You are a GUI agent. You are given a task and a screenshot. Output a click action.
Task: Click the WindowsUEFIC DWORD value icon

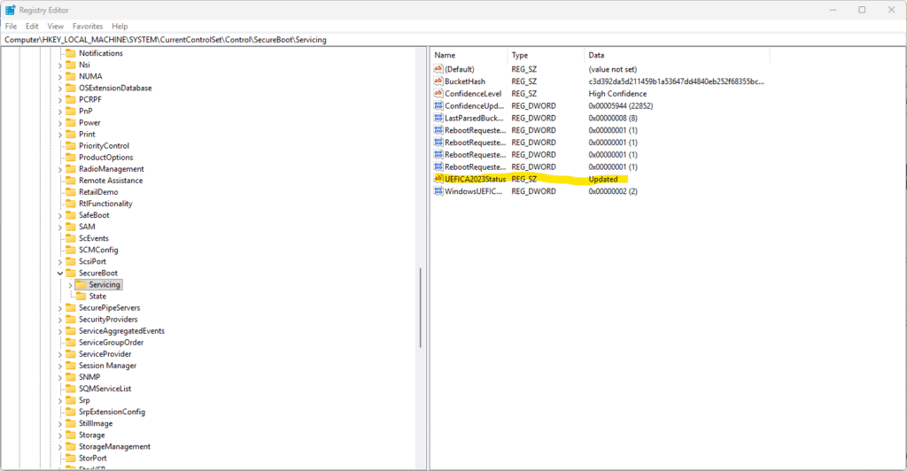(438, 191)
